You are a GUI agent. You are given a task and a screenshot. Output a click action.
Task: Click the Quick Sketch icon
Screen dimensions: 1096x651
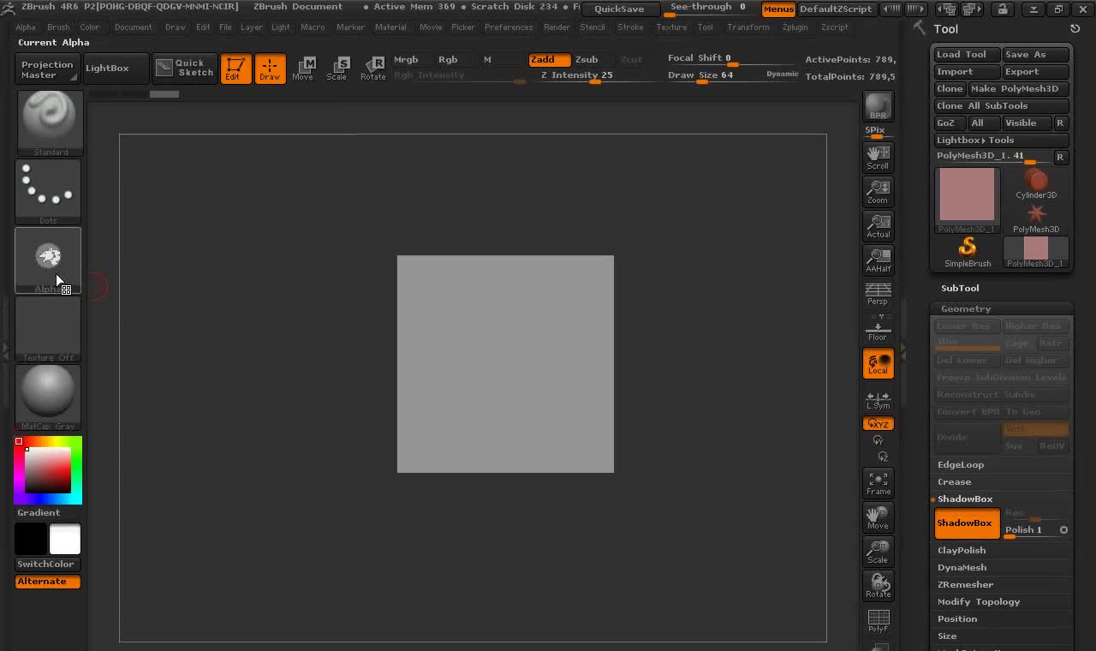pyautogui.click(x=185, y=69)
